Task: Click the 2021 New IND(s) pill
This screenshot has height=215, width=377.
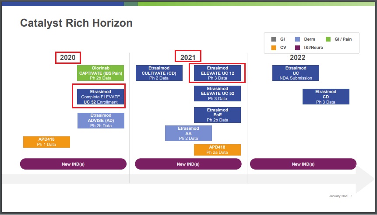Action: [188, 164]
